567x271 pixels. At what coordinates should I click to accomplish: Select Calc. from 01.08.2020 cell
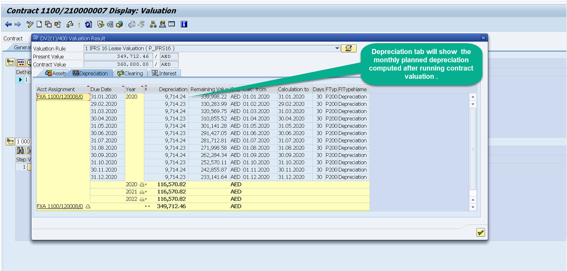tap(259, 148)
